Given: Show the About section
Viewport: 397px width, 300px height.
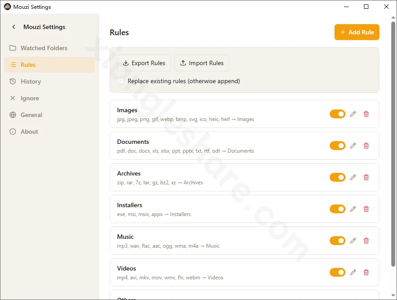Looking at the screenshot, I should [49, 132].
